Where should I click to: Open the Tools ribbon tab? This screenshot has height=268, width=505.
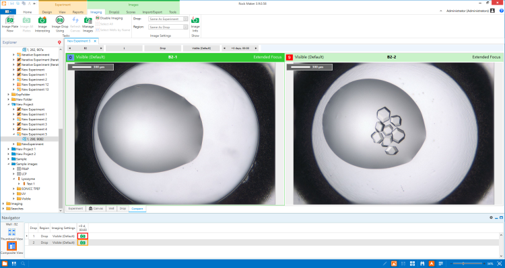[x=172, y=12]
